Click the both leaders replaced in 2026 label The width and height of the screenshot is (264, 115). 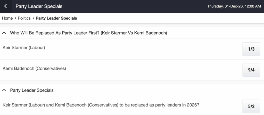[x=101, y=105]
